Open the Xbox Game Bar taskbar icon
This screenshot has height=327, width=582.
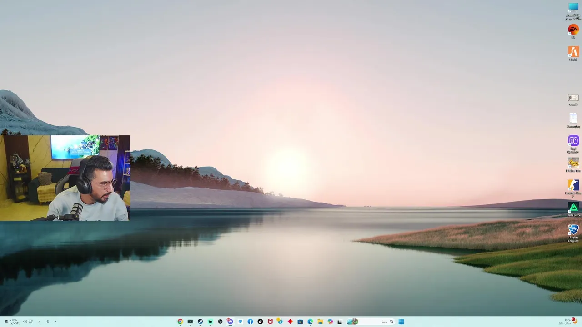tap(190, 322)
